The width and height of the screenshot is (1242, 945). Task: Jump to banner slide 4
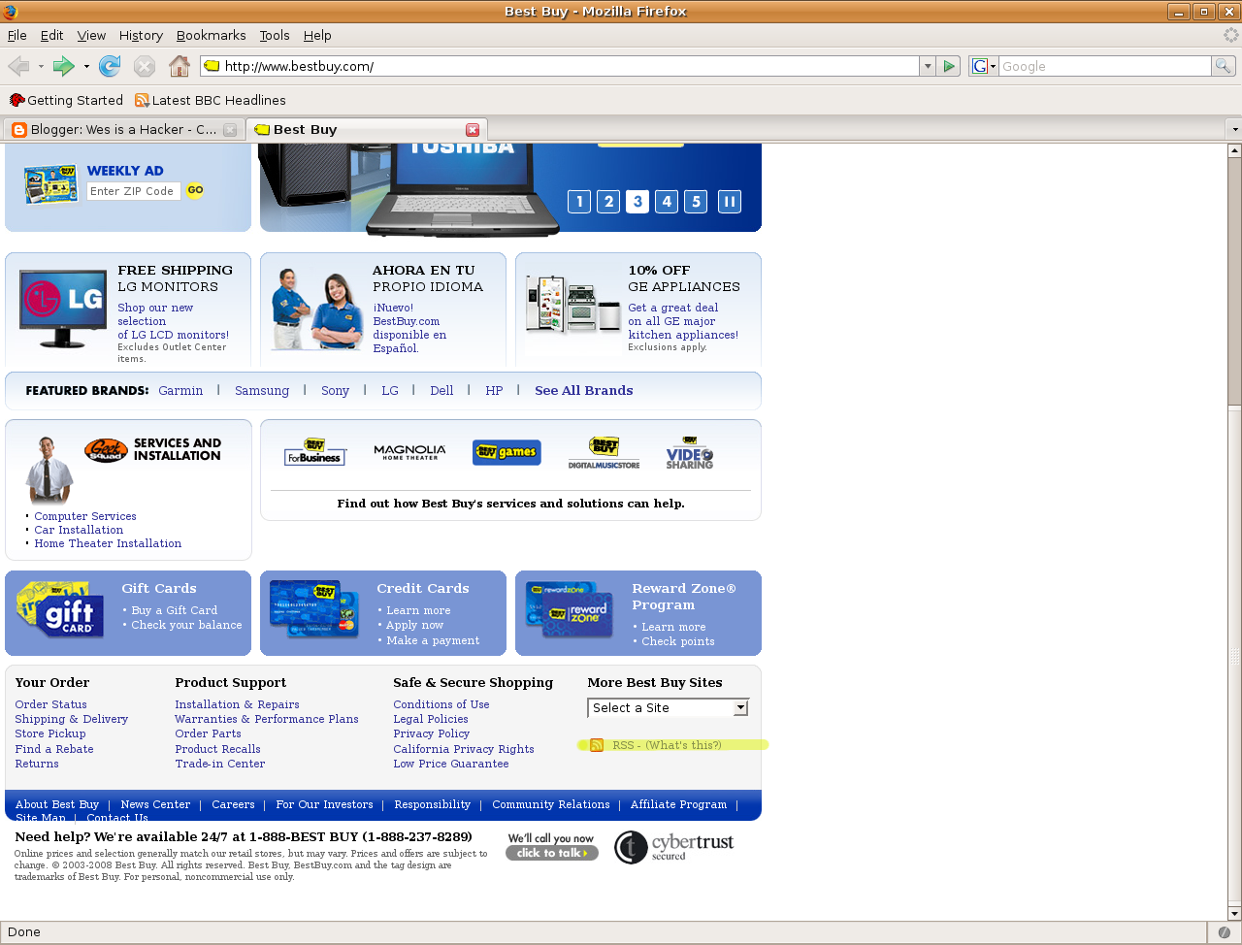click(x=667, y=202)
